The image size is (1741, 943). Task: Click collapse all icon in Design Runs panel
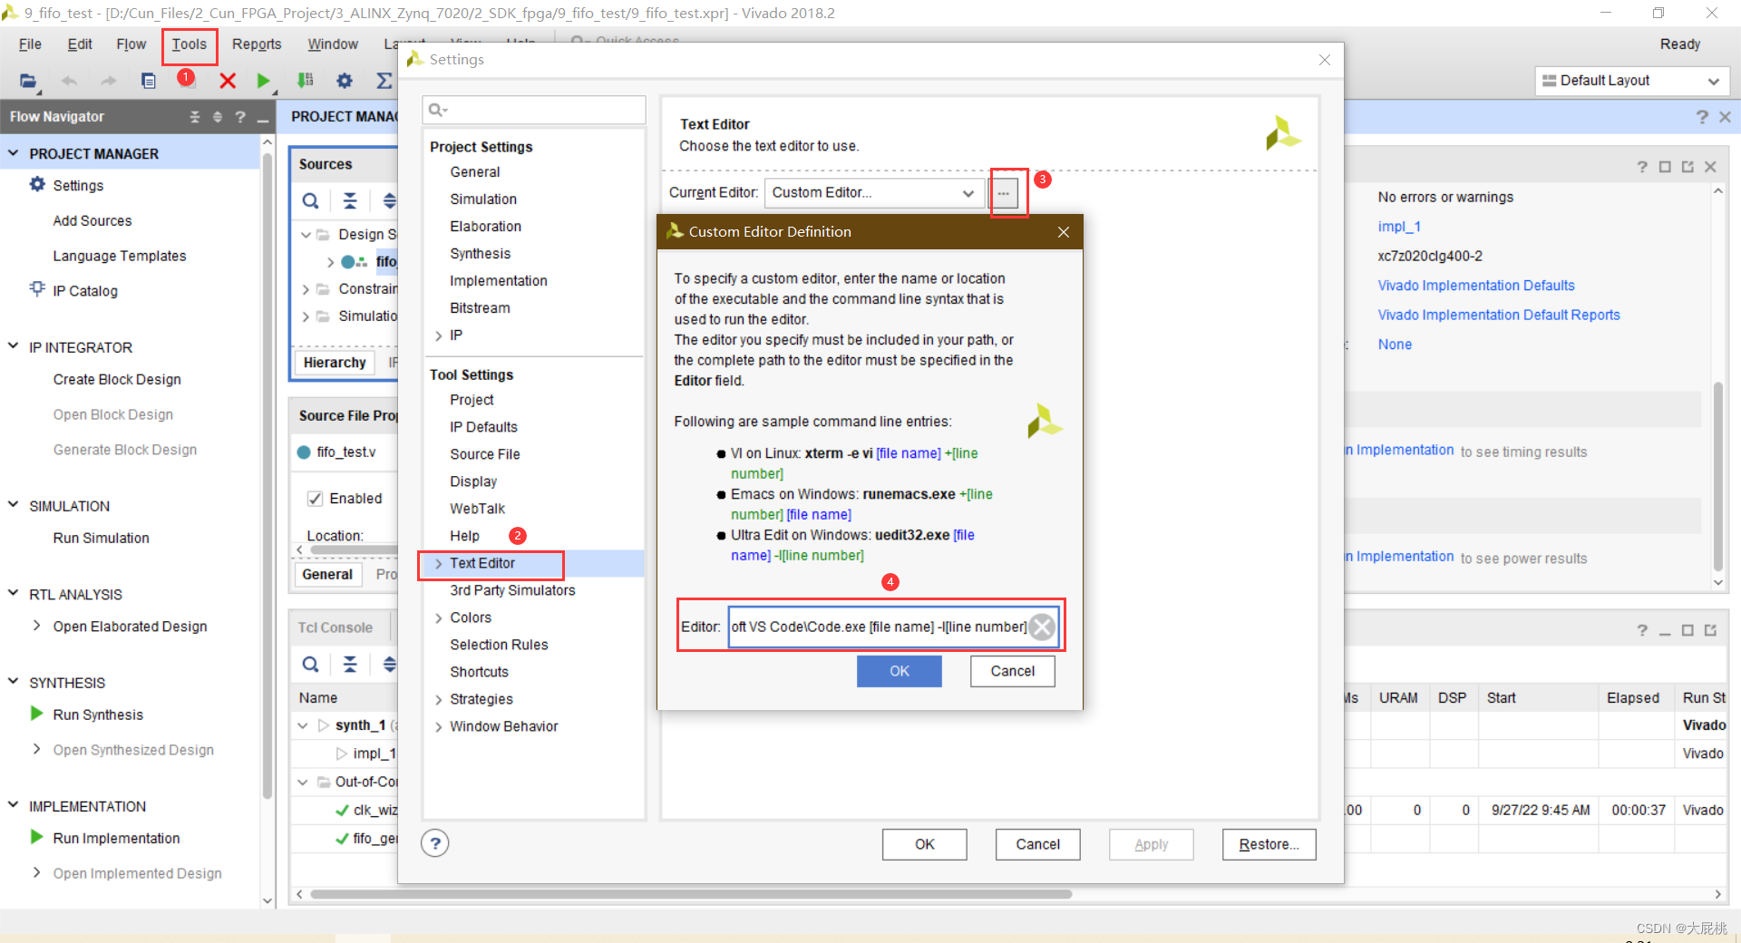350,665
